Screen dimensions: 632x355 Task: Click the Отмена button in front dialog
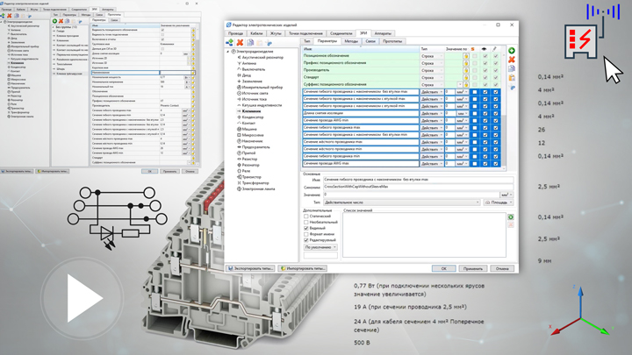[x=502, y=268]
